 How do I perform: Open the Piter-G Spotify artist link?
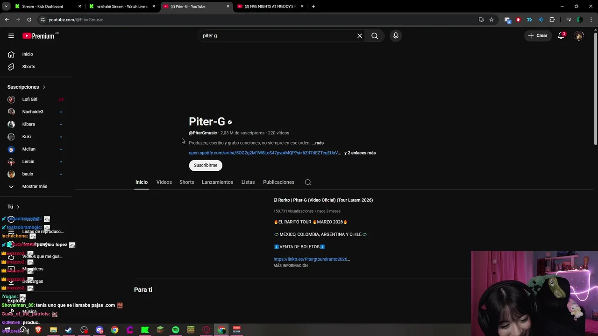coord(264,153)
